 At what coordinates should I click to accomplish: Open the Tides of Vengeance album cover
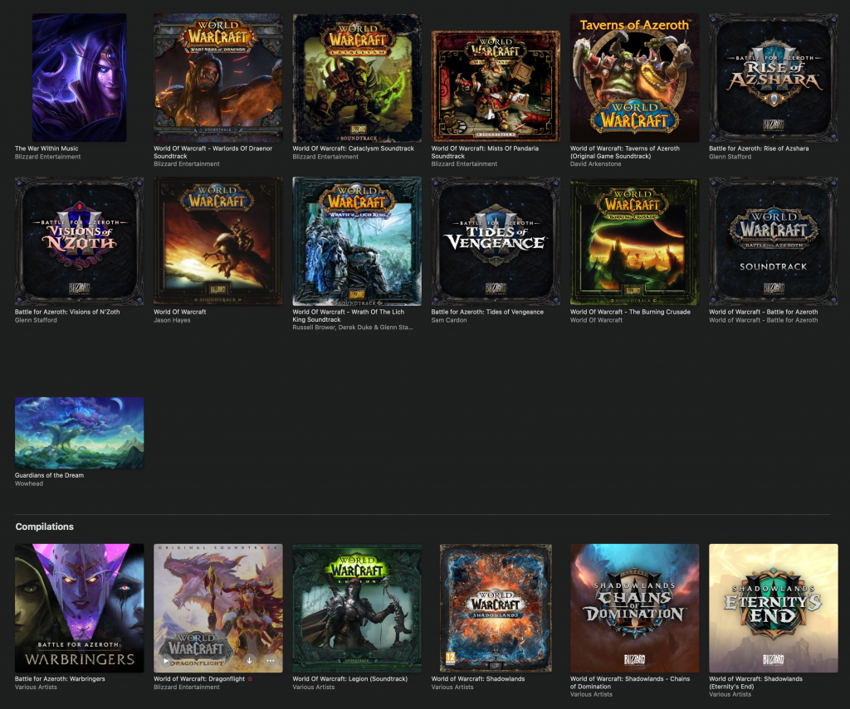pos(496,241)
